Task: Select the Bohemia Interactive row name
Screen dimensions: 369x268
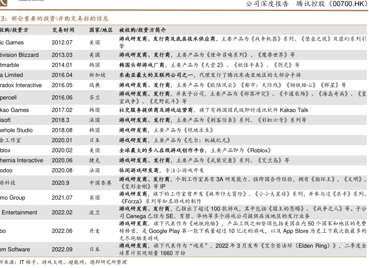Action: coord(21,160)
